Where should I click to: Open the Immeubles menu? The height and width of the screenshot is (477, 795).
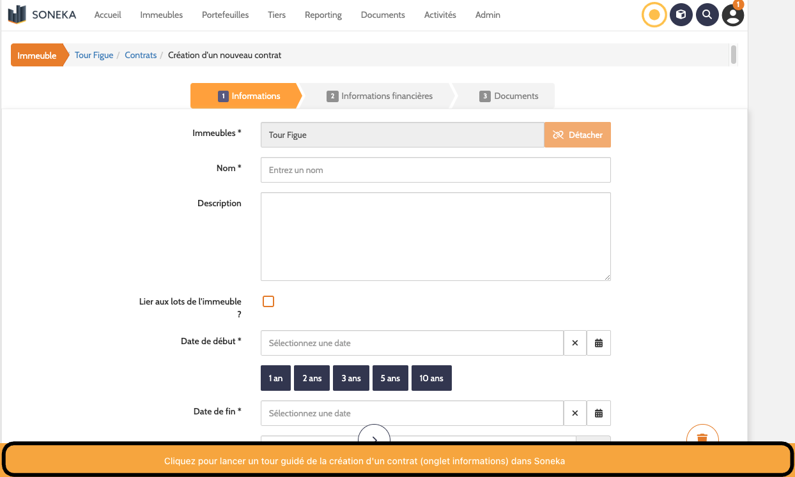(162, 15)
